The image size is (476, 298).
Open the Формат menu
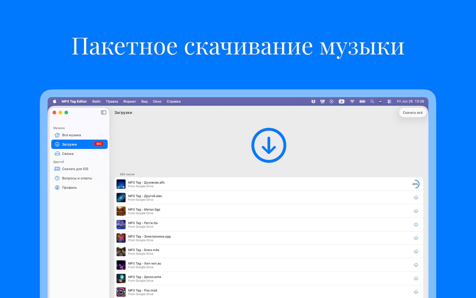(x=130, y=101)
